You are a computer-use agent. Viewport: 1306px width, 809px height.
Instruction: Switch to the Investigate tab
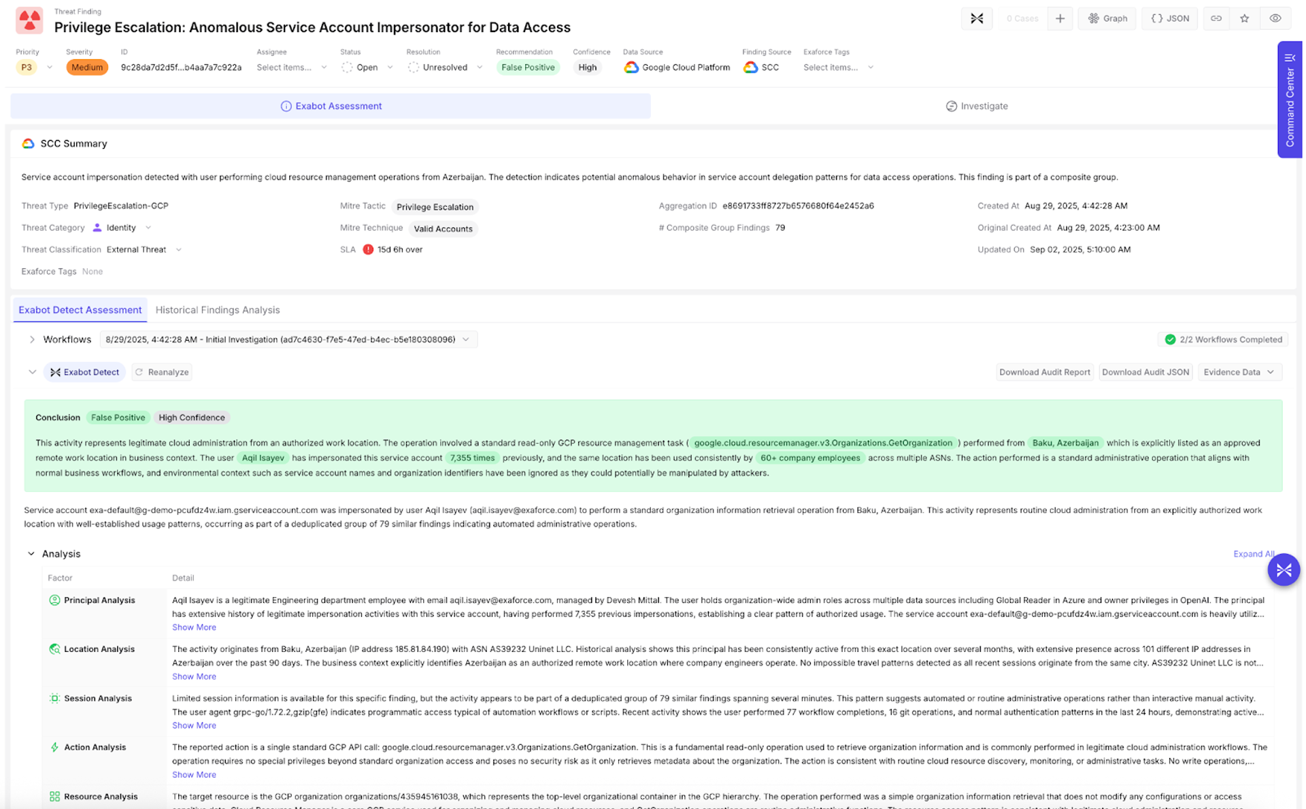coord(977,106)
